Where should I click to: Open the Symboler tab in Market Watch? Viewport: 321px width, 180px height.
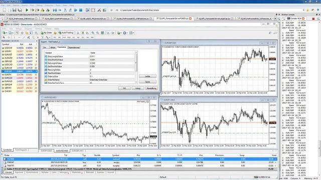click(x=8, y=150)
